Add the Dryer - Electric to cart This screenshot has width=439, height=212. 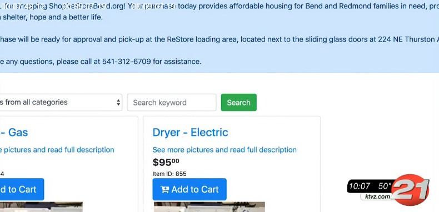point(189,189)
